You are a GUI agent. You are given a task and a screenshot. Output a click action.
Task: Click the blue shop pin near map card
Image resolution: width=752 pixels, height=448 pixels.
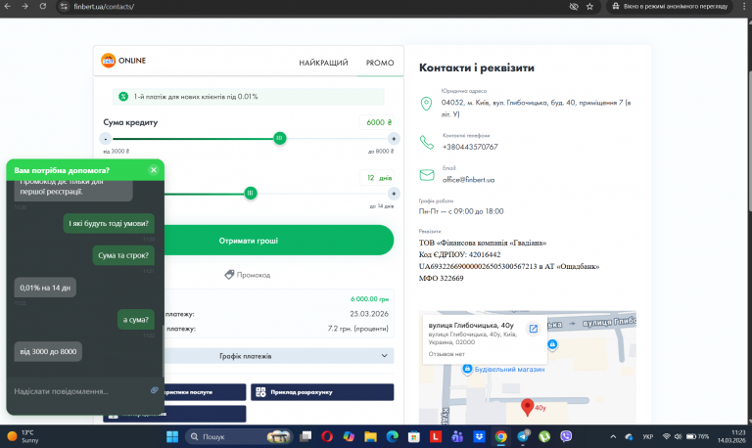click(x=552, y=344)
